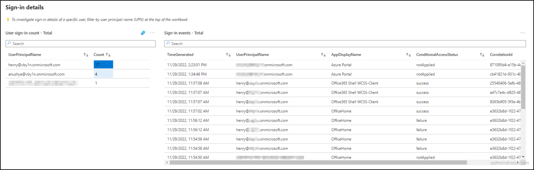Sort by AppDisplayName arrows

408,55
